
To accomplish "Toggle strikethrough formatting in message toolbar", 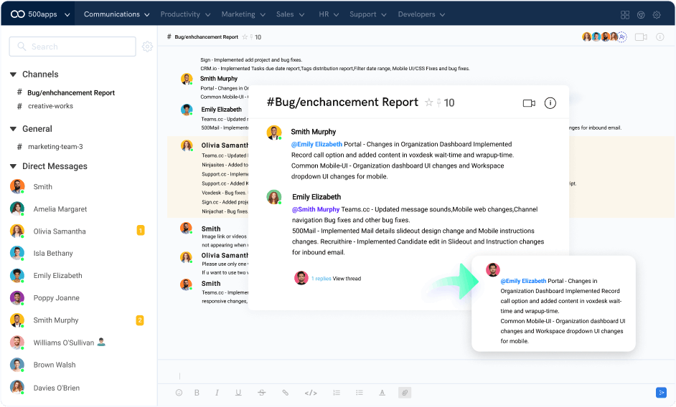I will click(x=261, y=393).
